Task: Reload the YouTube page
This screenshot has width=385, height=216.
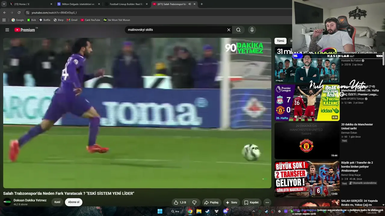Action: [19, 13]
